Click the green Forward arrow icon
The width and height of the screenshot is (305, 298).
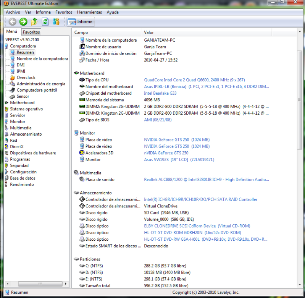(x=23, y=22)
